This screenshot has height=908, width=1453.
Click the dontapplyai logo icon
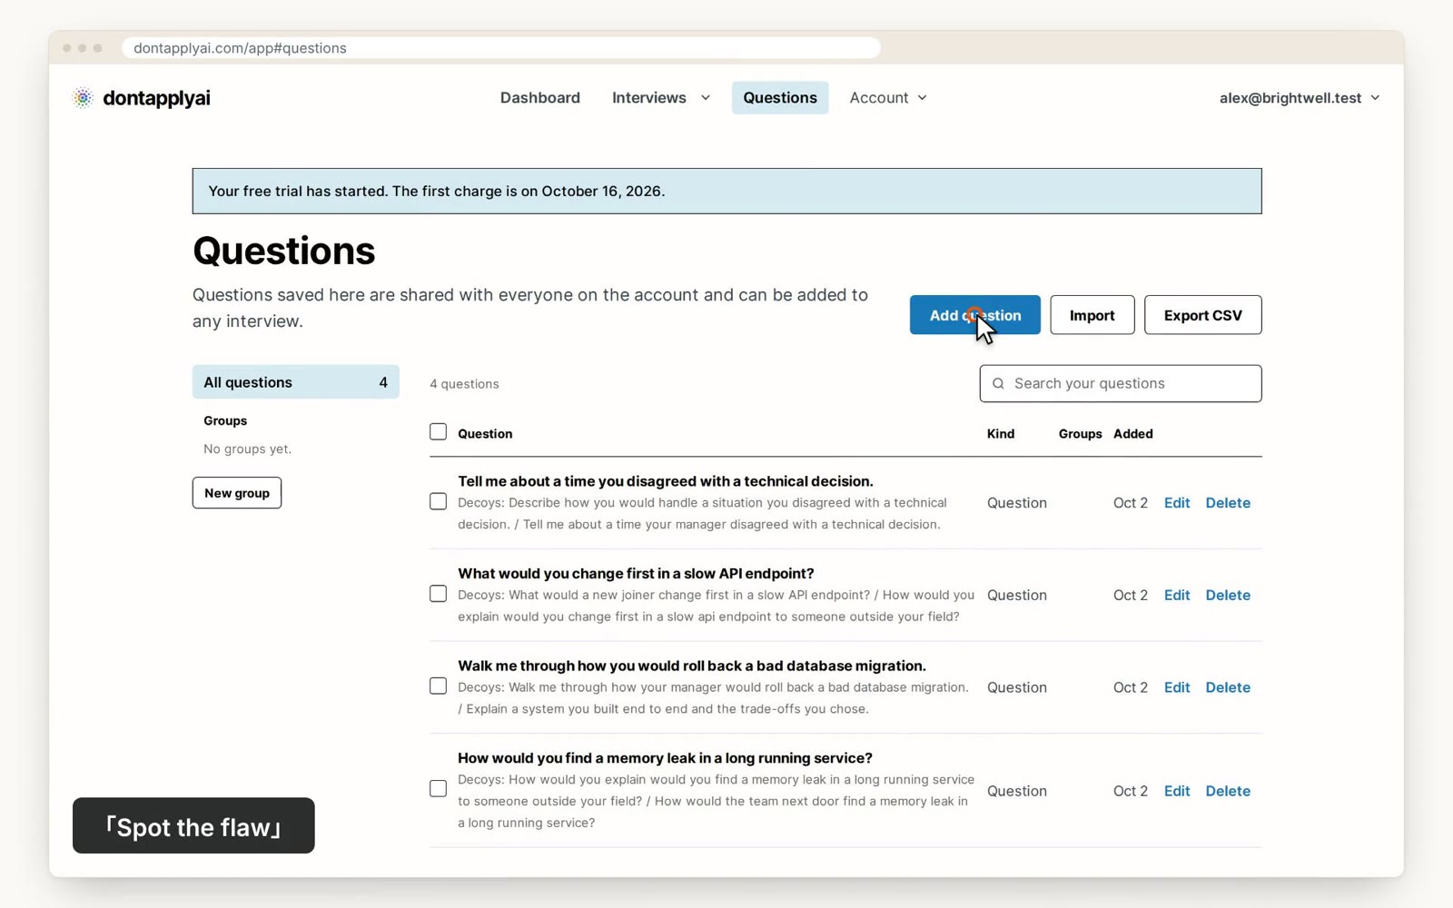[83, 98]
